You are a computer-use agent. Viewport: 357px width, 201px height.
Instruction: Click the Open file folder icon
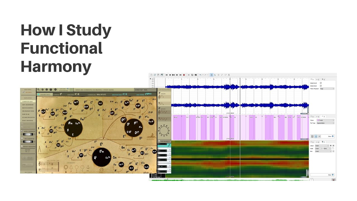[155, 75]
